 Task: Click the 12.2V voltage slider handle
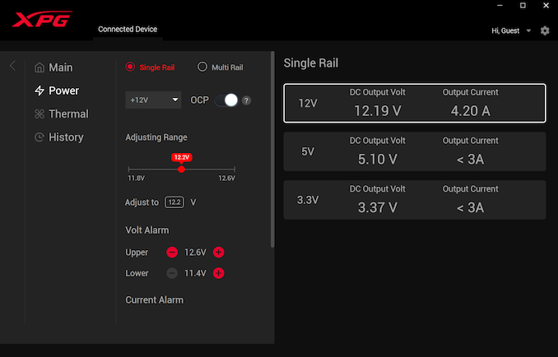[181, 169]
